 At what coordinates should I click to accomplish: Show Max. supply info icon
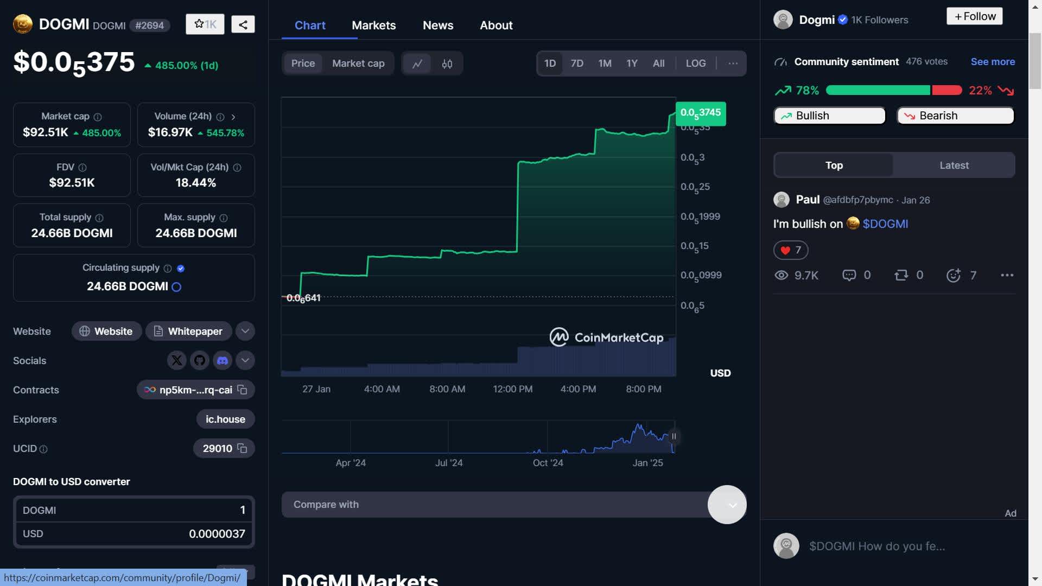click(x=224, y=218)
